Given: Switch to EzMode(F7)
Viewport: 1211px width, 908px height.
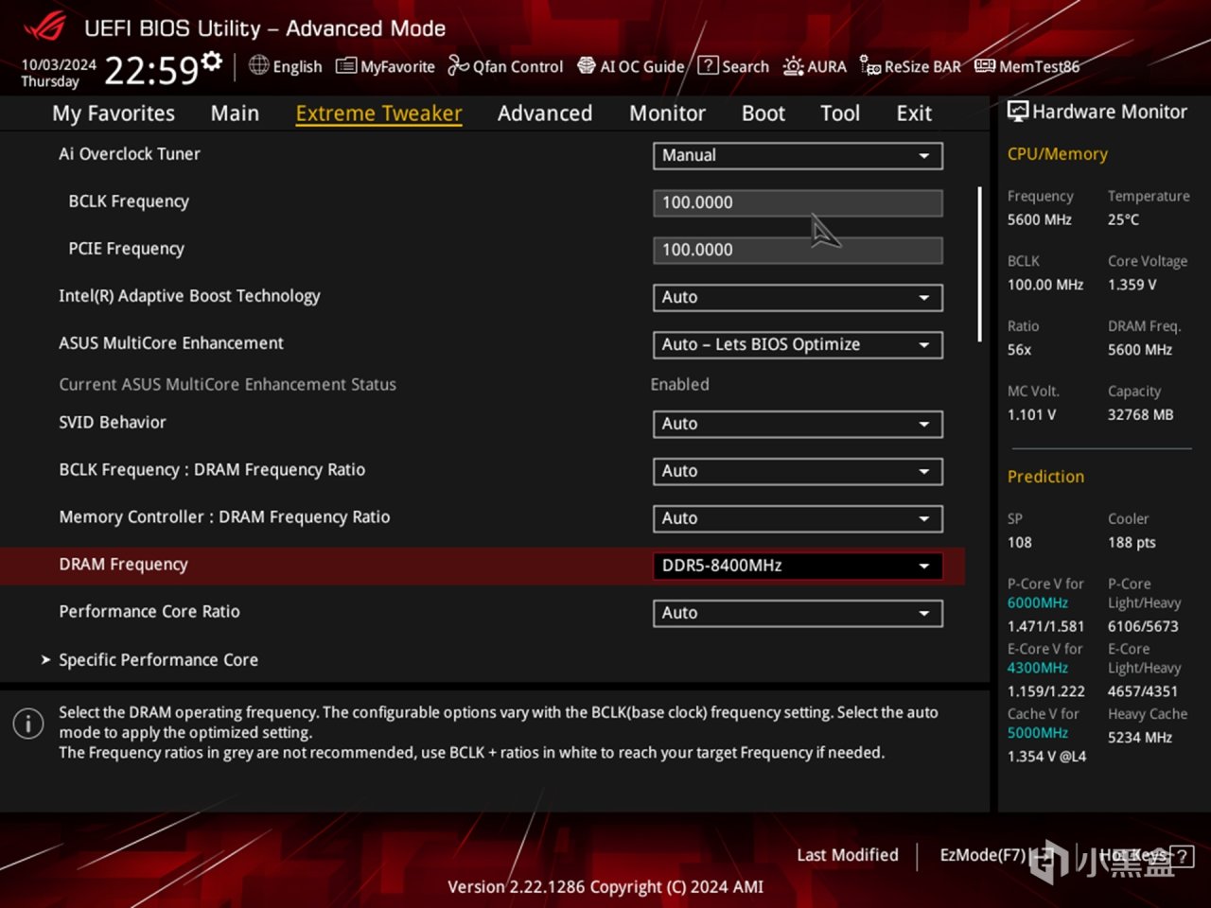Looking at the screenshot, I should pyautogui.click(x=995, y=855).
